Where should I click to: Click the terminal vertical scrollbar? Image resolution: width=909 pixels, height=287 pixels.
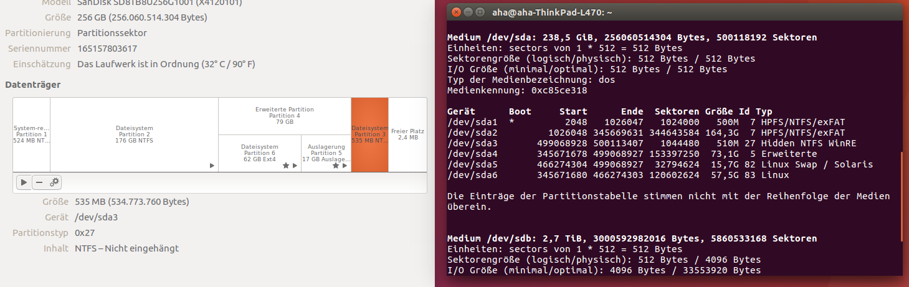click(x=901, y=197)
